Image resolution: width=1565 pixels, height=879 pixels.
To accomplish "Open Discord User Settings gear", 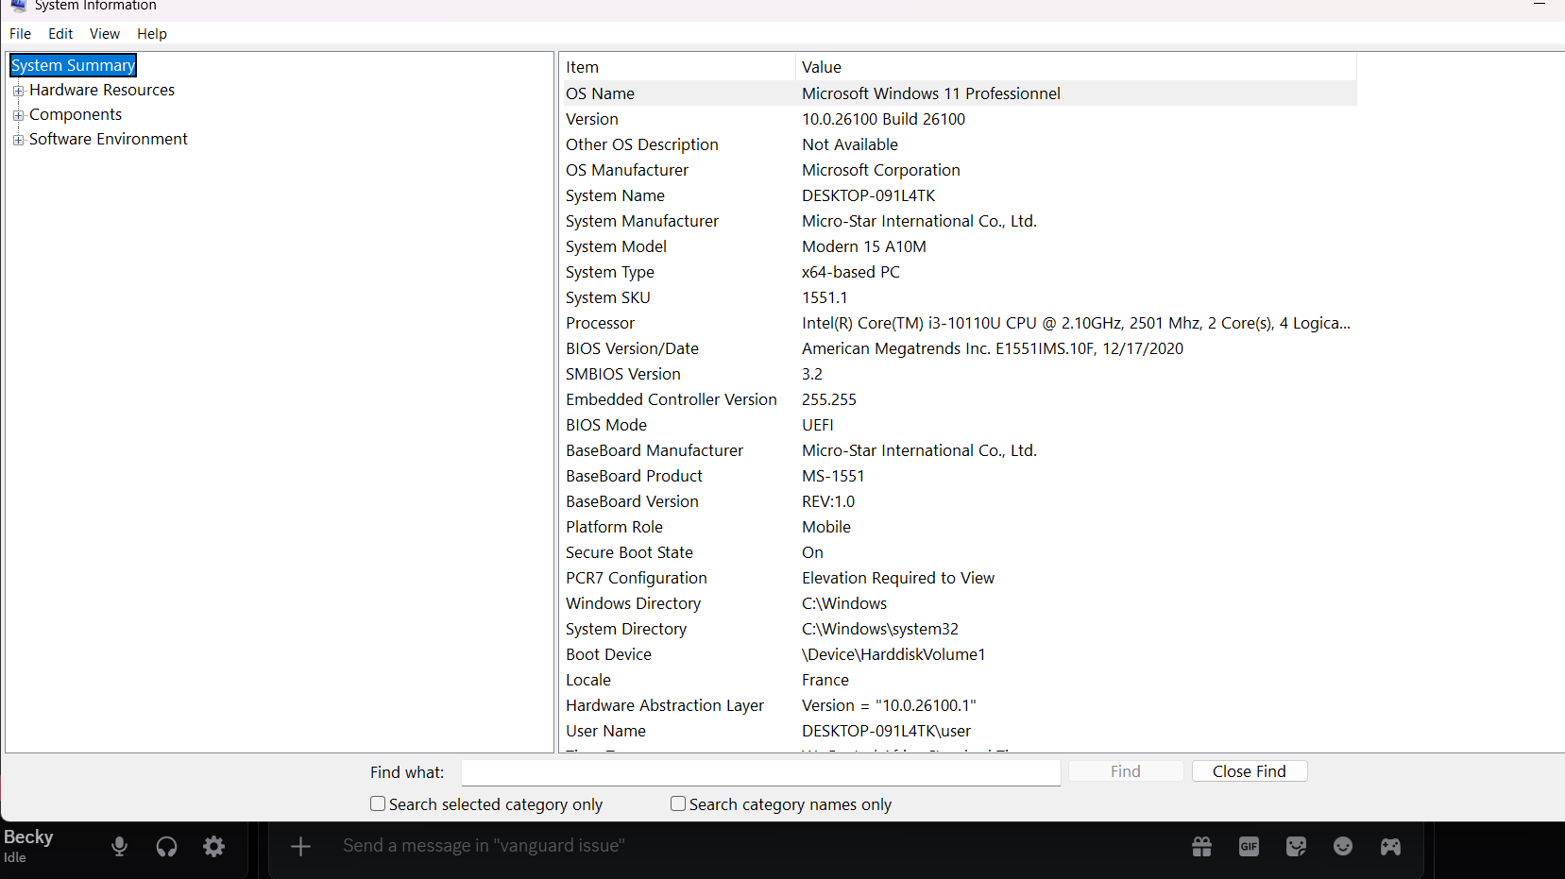I will click(x=214, y=847).
